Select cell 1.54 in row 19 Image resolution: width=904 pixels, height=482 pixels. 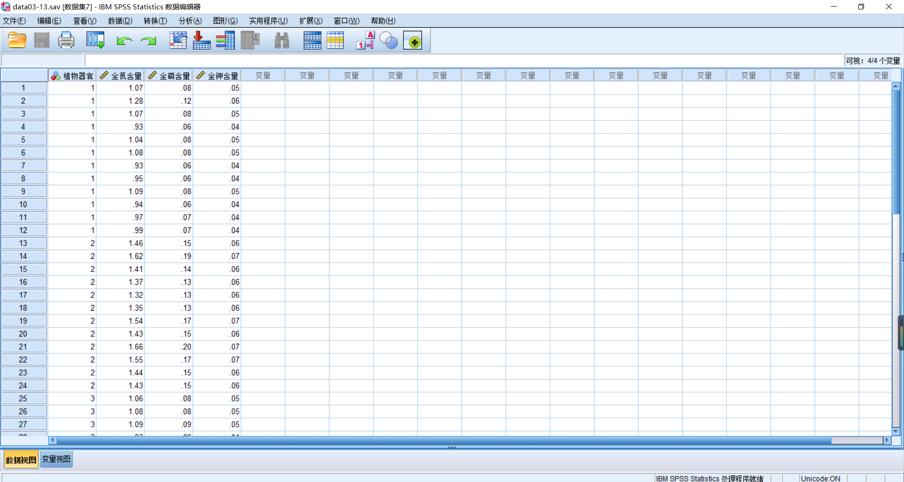point(121,321)
